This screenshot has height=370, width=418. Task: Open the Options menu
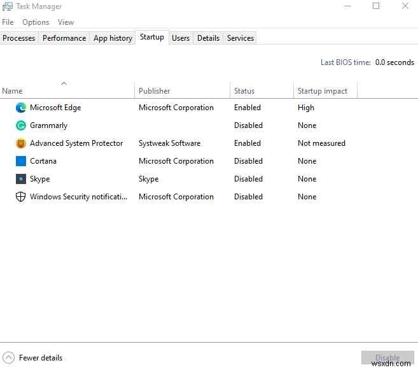click(36, 22)
